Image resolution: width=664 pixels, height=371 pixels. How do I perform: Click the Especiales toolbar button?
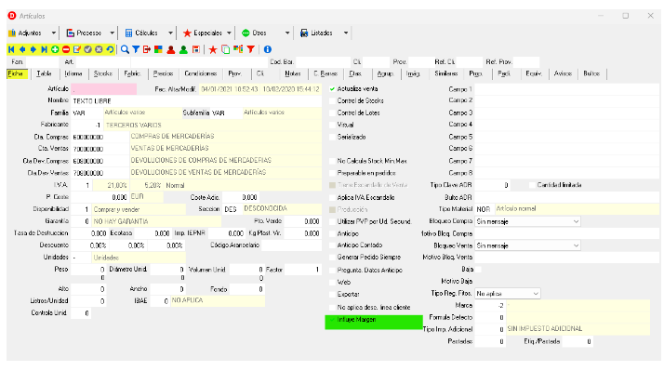(x=204, y=33)
